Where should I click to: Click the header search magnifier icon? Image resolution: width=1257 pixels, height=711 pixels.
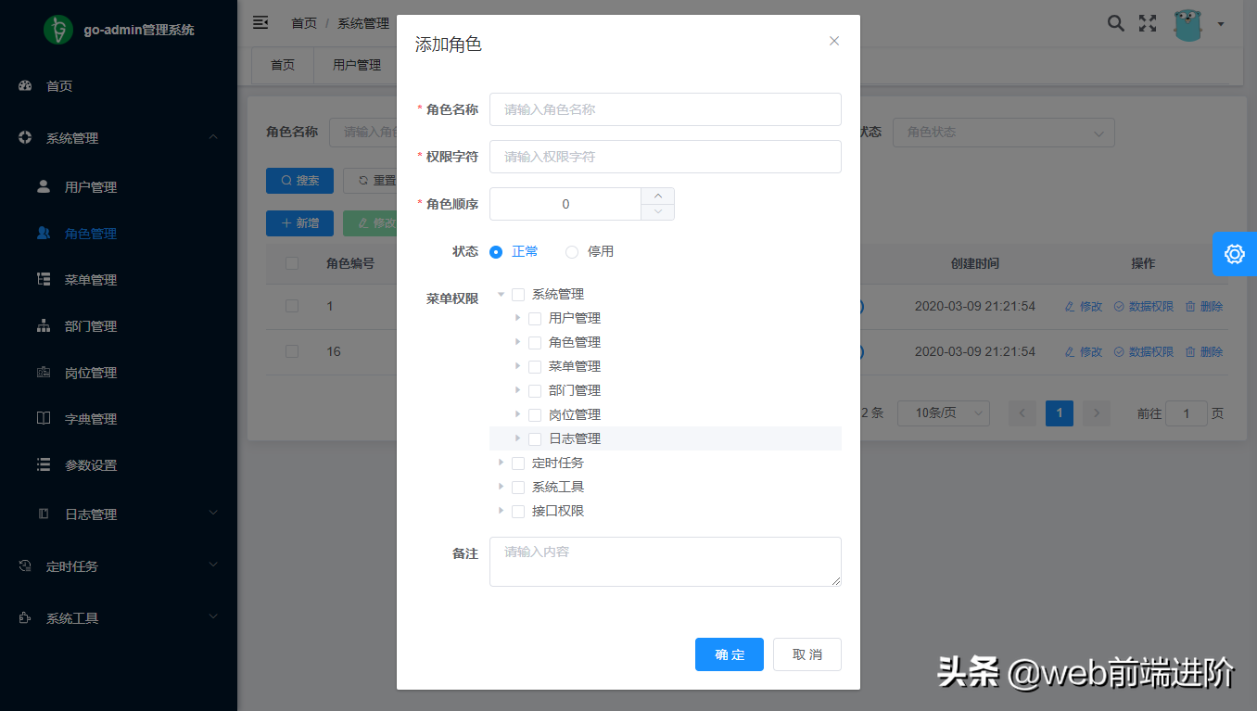(x=1116, y=23)
